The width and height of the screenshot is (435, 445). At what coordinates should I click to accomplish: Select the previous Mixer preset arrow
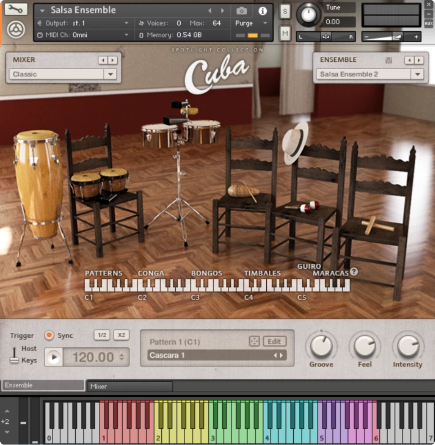coord(103,60)
